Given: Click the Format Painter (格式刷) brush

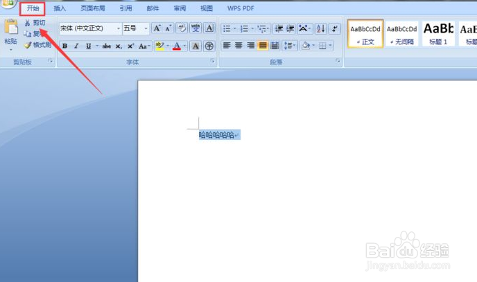Looking at the screenshot, I should click(37, 45).
